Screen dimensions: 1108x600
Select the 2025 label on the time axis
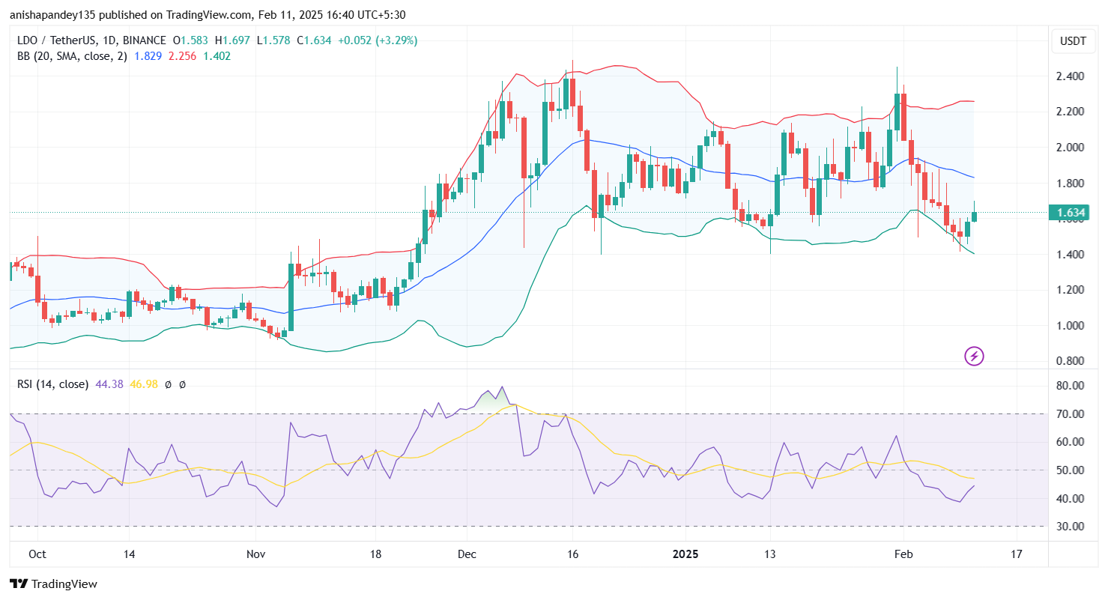[686, 554]
